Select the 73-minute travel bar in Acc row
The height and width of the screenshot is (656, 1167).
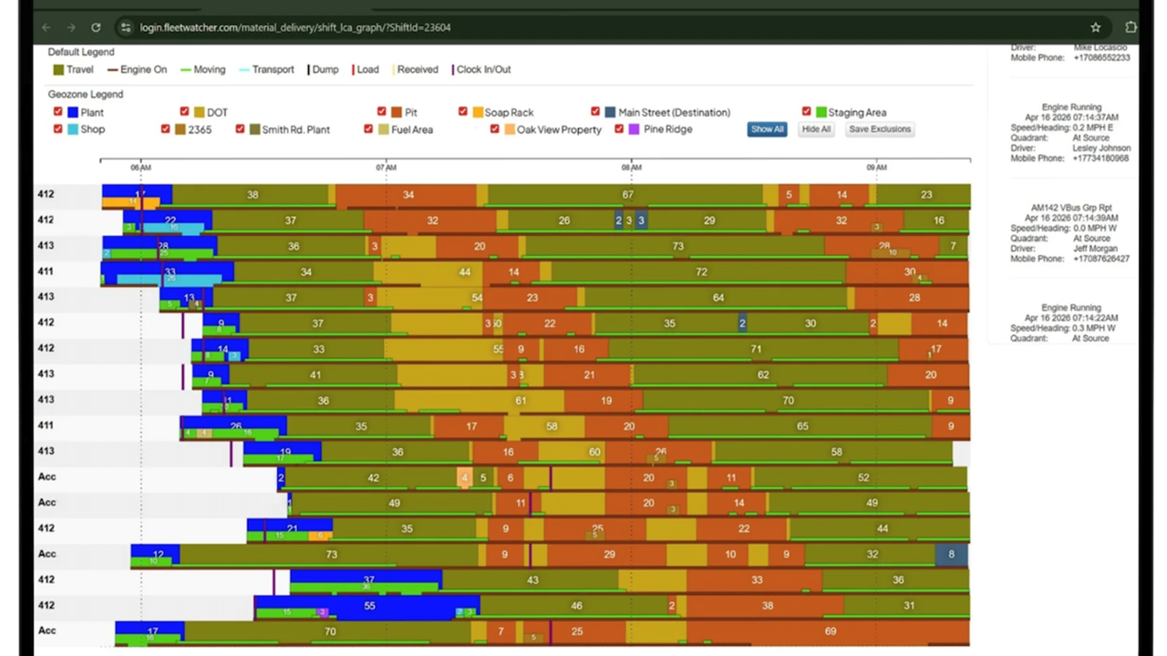(332, 554)
